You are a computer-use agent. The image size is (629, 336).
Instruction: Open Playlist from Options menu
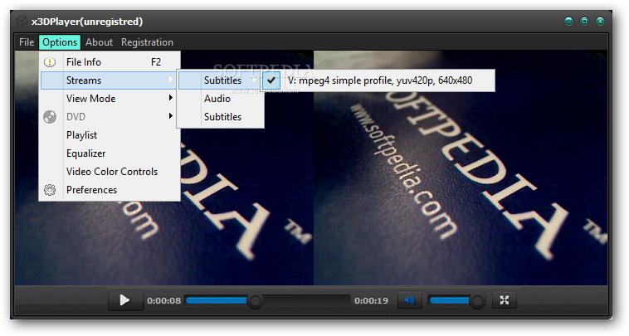coord(110,135)
